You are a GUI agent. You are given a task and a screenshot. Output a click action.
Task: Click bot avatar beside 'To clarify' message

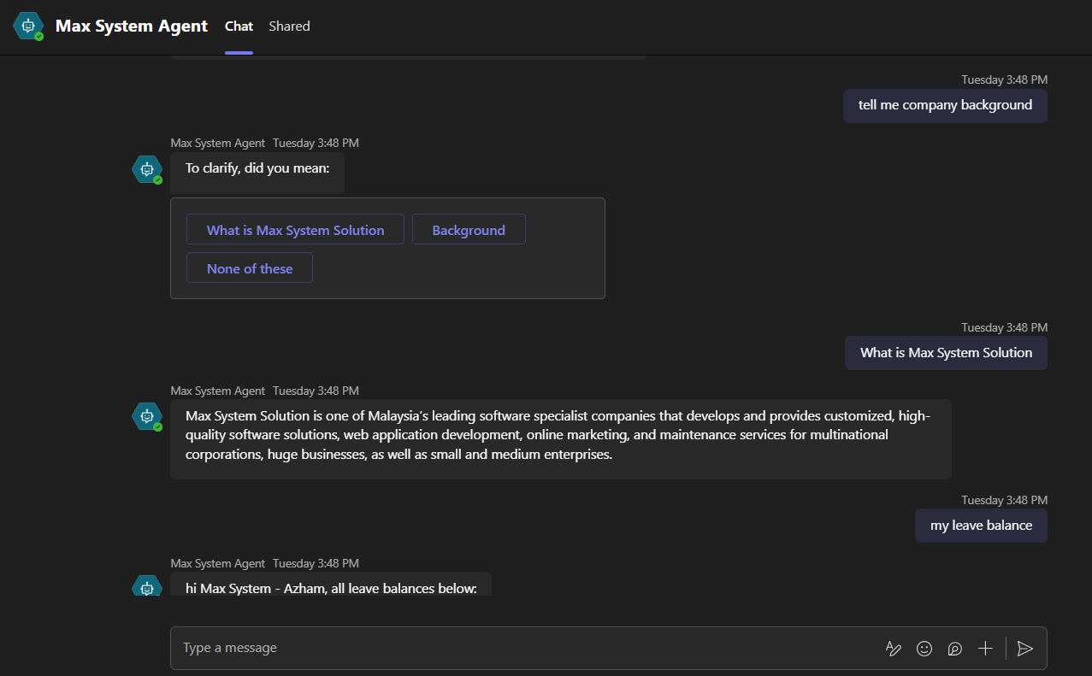[x=147, y=169]
